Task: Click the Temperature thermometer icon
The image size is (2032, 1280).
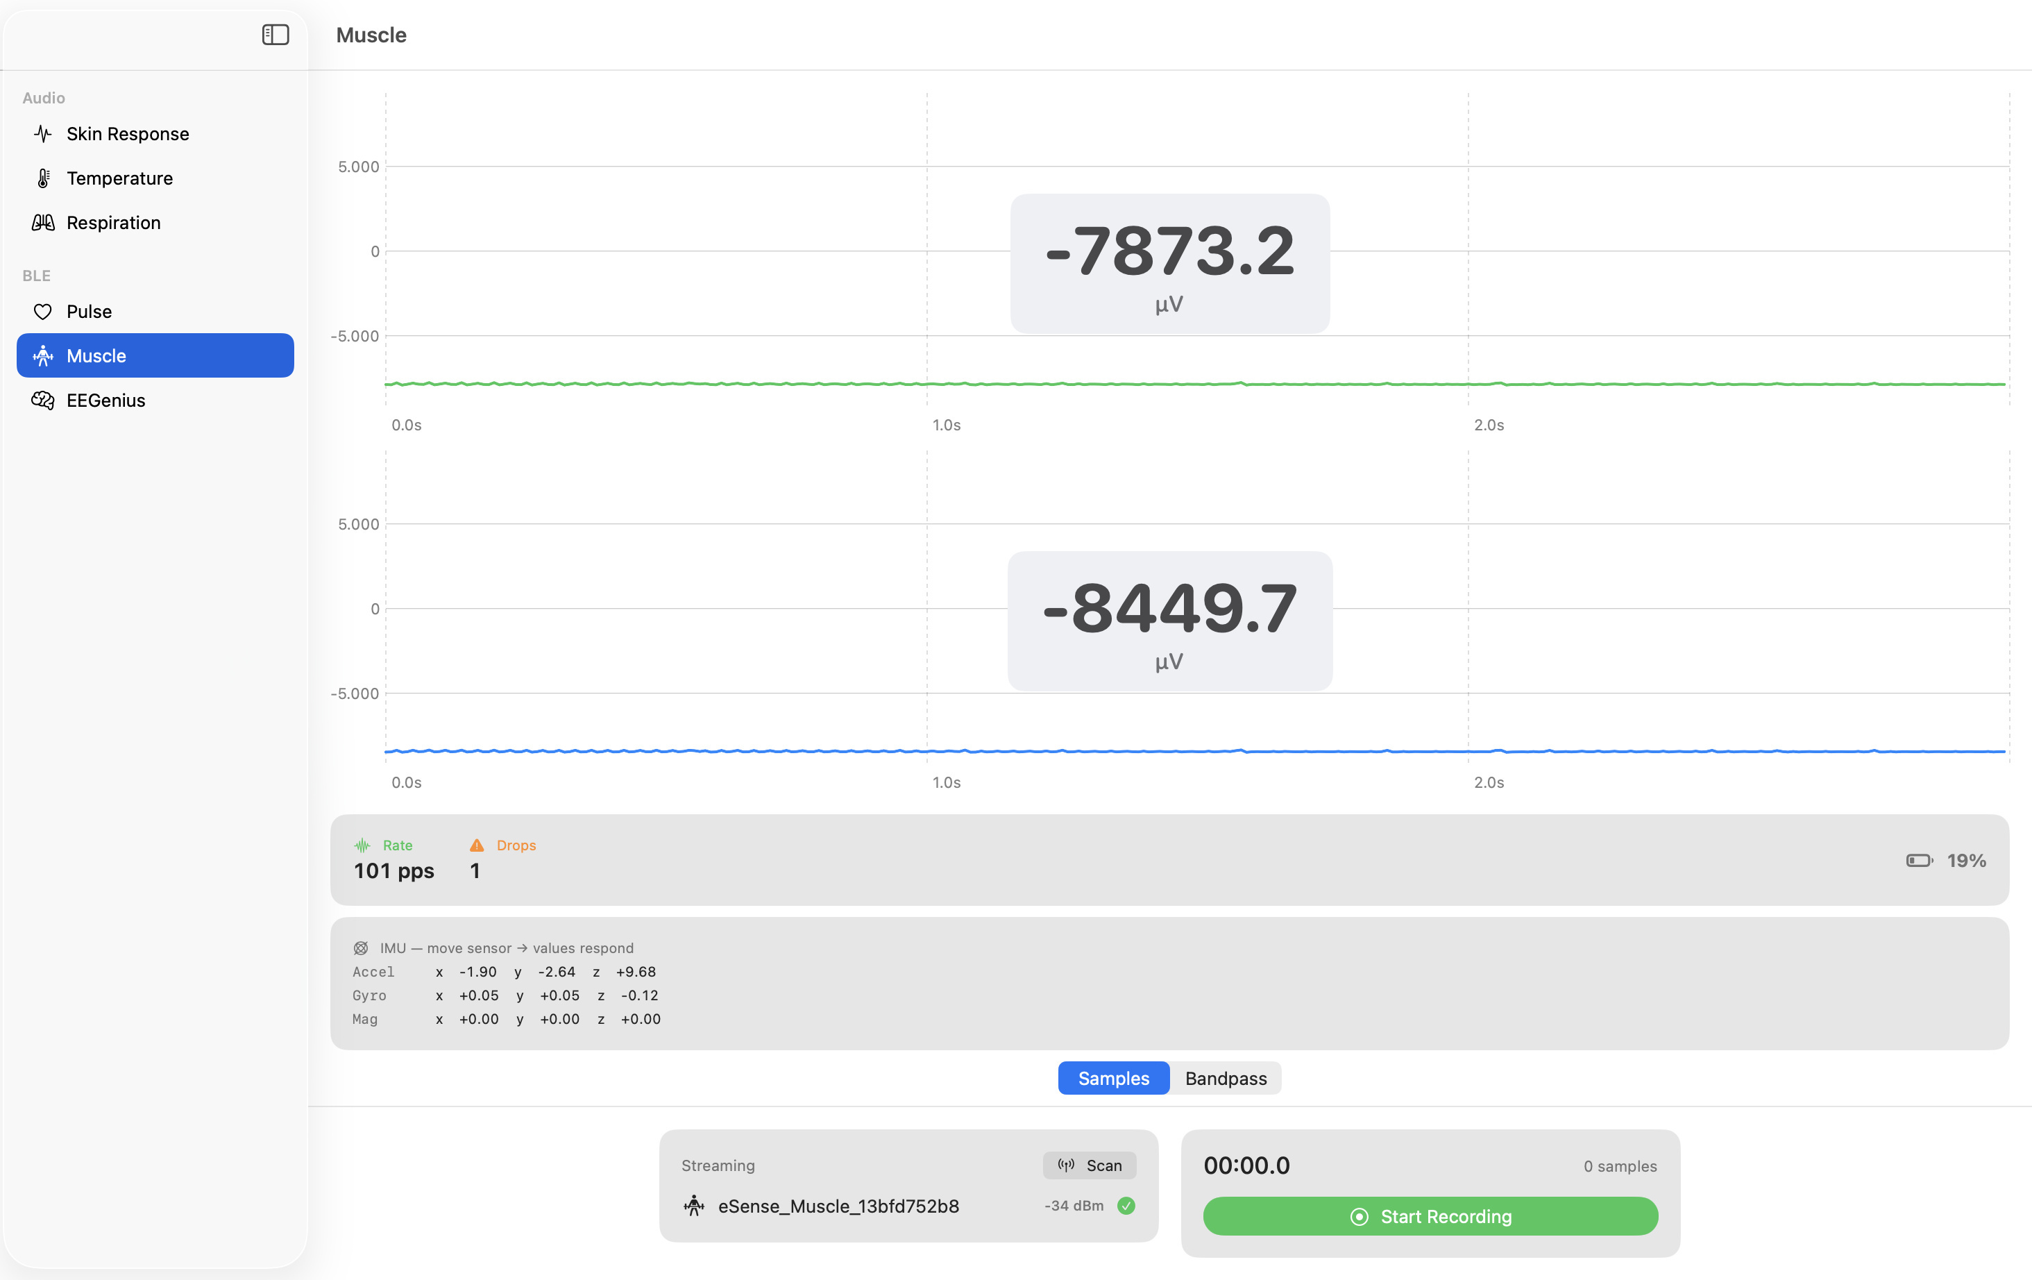Action: click(43, 178)
